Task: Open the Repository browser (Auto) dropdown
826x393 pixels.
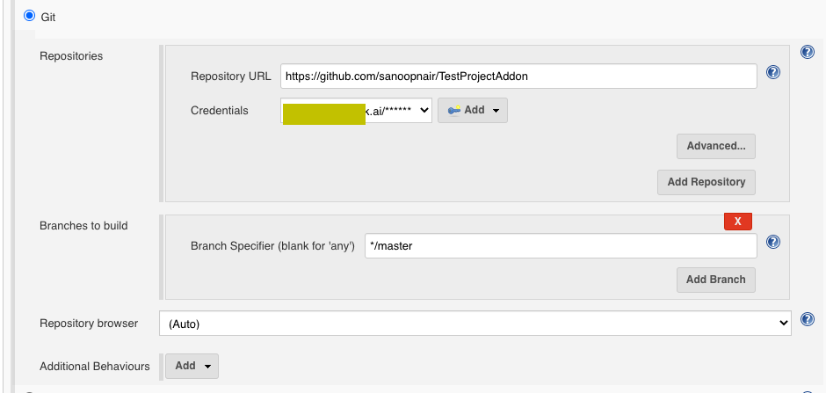Action: [475, 324]
